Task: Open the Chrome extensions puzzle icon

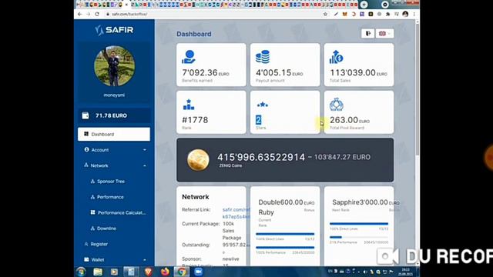Action: 388,14
